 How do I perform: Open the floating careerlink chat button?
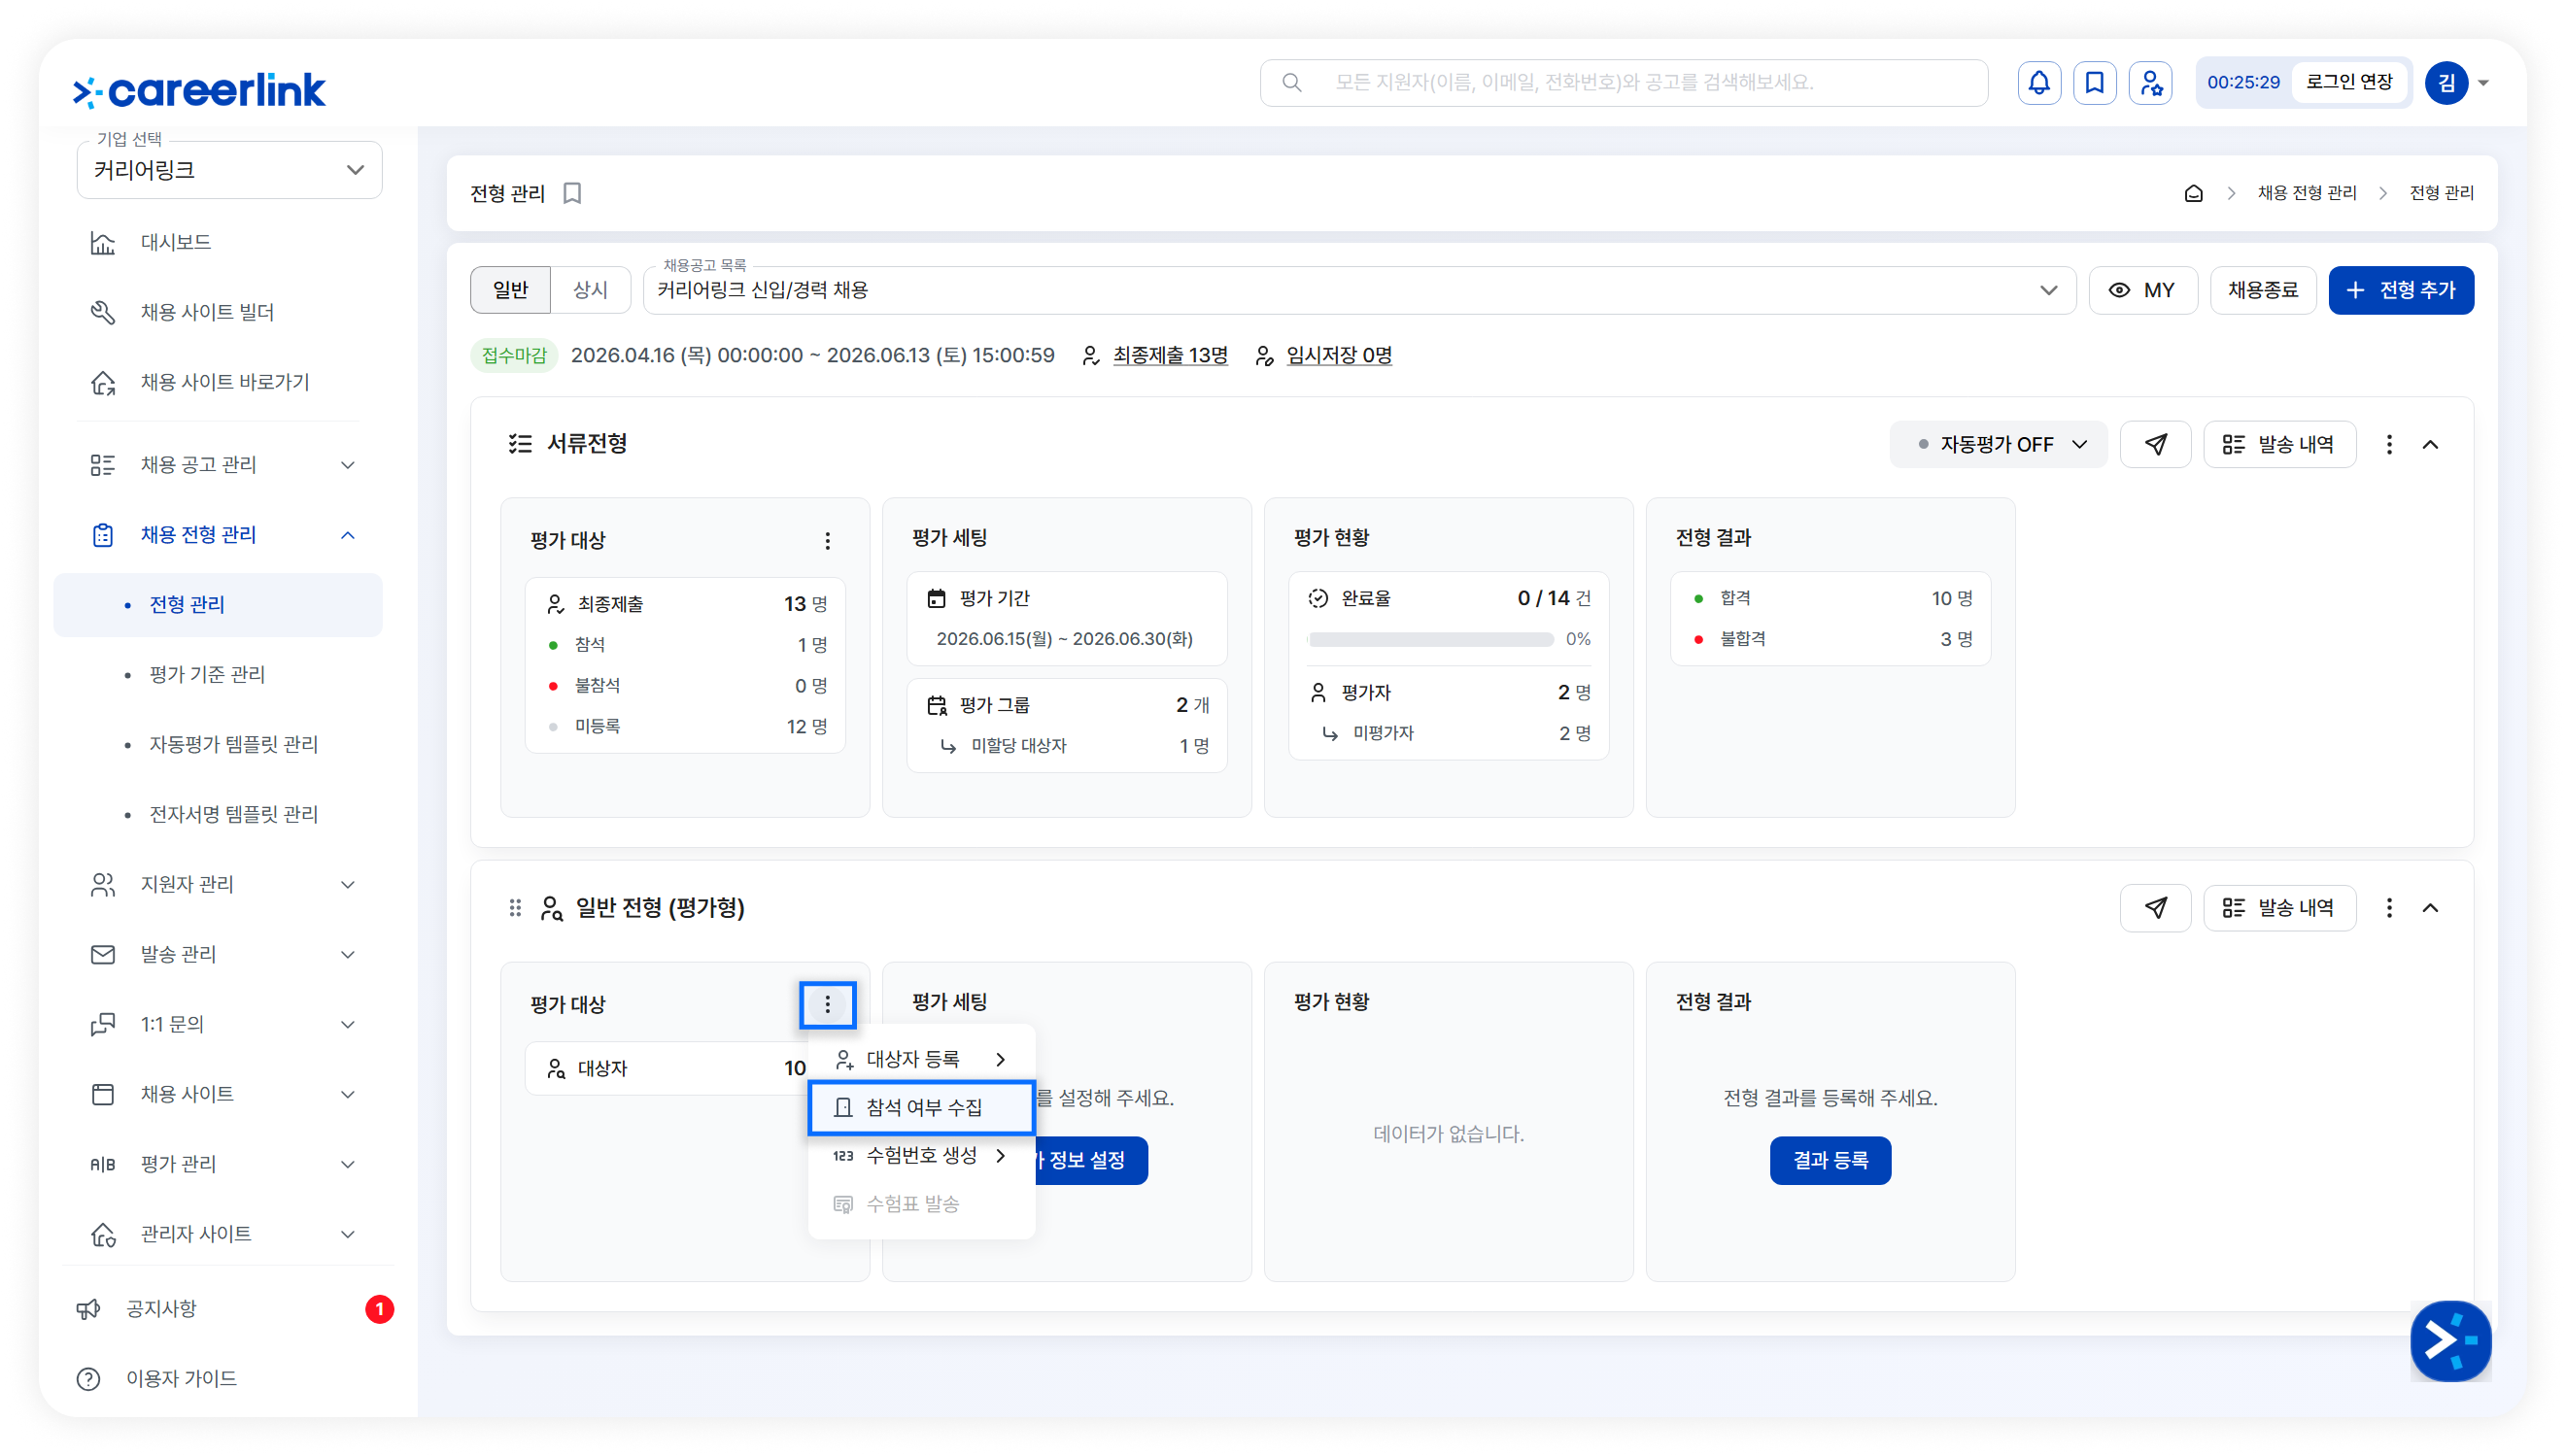(2450, 1341)
